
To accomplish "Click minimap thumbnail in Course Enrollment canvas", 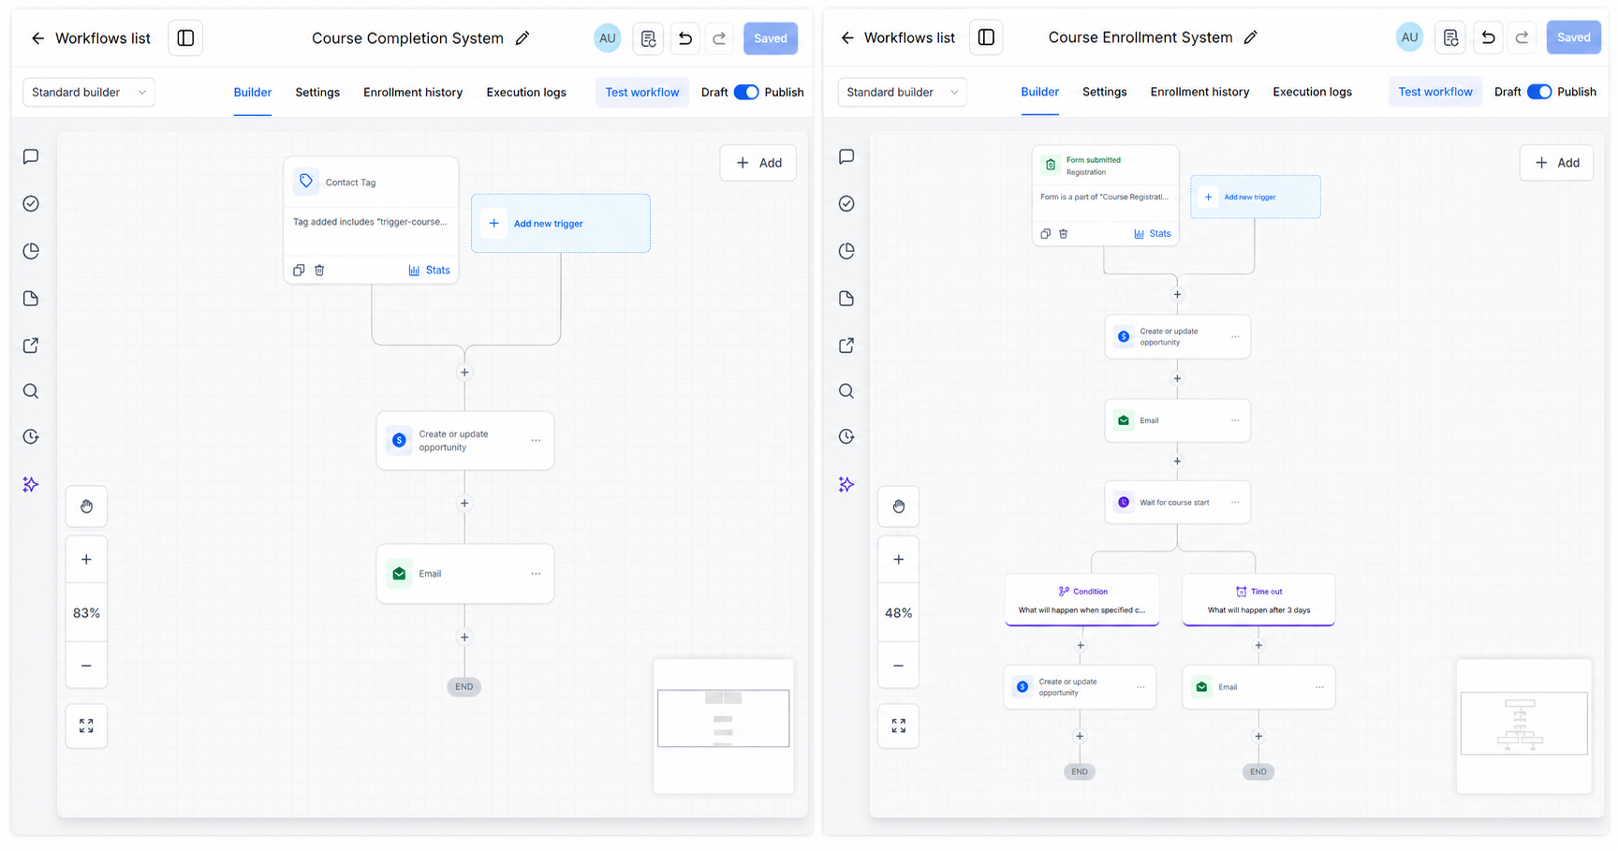I will pyautogui.click(x=1524, y=726).
